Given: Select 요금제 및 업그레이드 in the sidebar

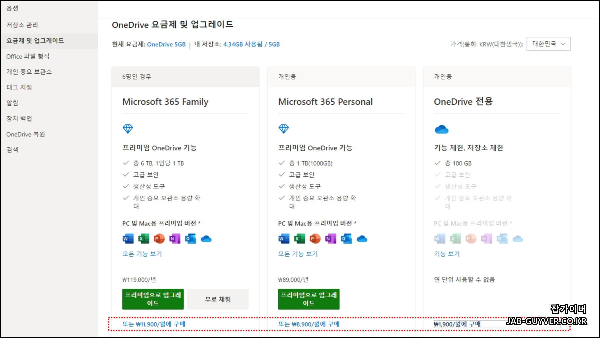Looking at the screenshot, I should (x=49, y=41).
